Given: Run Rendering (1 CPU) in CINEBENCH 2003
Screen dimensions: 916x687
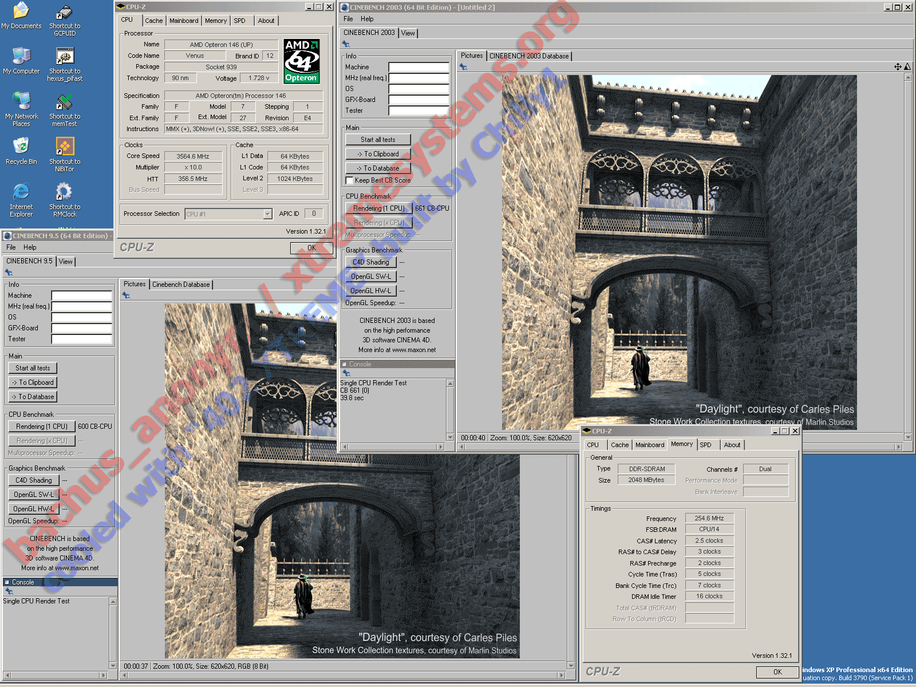Looking at the screenshot, I should pos(378,208).
